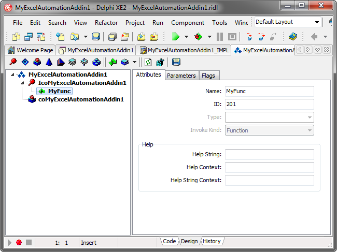337x252 pixels.
Task: Collapse the MyExcelAutomationAddin1 root tree node
Action: pyautogui.click(x=12, y=75)
